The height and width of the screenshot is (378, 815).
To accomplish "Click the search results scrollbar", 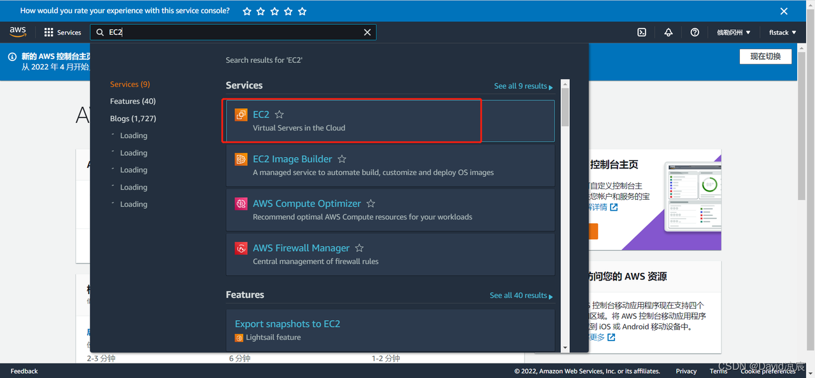I will coord(565,107).
